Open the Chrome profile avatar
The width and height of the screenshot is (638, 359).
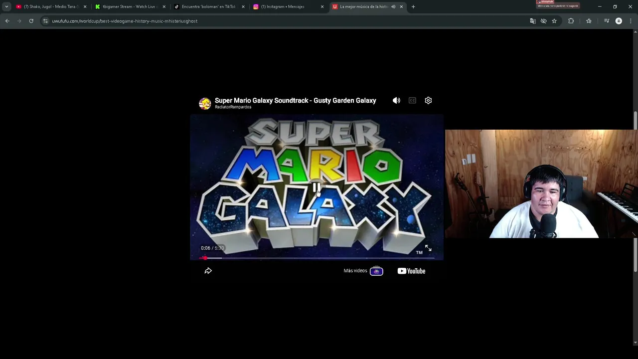(x=619, y=21)
